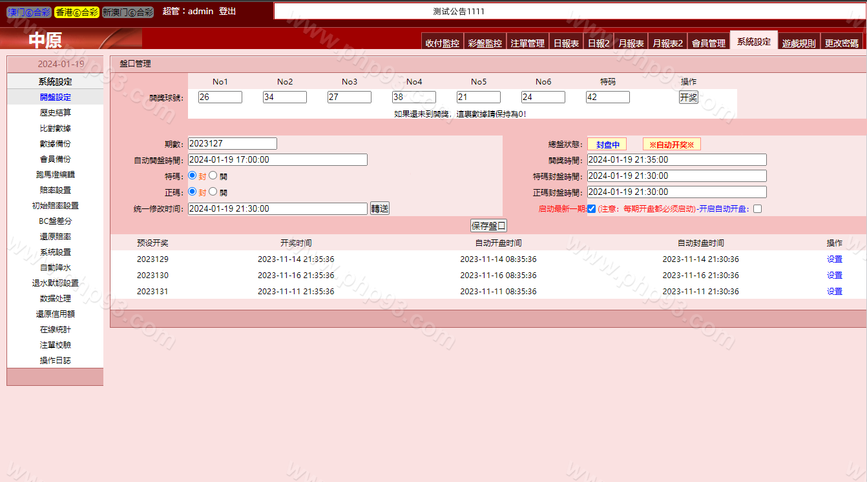
Task: Switch to 彩盤監控 tab
Action: coord(485,43)
